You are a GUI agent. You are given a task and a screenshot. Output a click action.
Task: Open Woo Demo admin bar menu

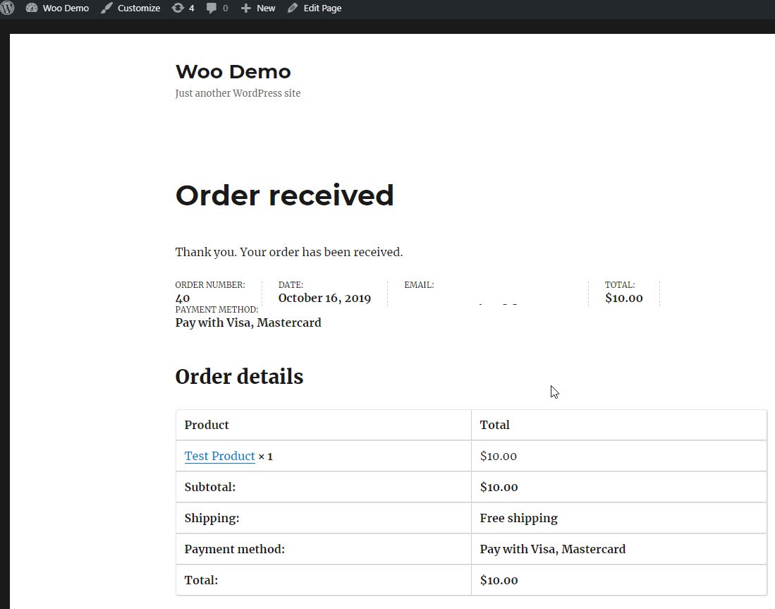click(x=57, y=8)
